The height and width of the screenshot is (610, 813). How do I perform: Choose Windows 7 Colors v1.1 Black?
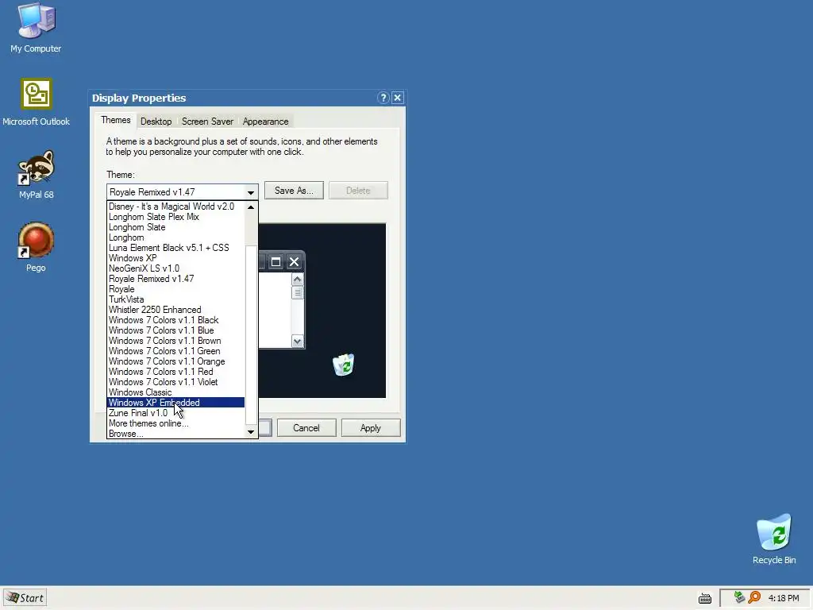point(175,320)
